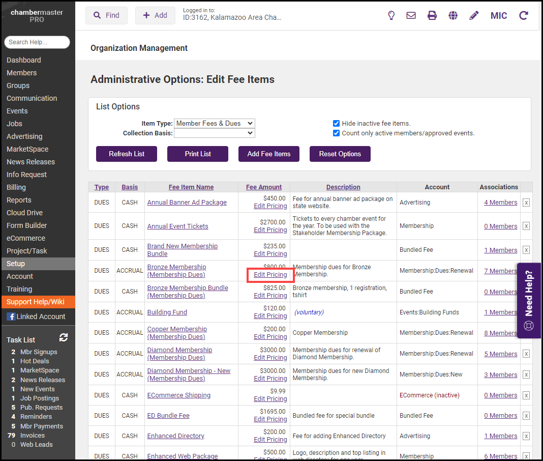Click the printer icon in header
Image resolution: width=543 pixels, height=461 pixels.
(432, 15)
